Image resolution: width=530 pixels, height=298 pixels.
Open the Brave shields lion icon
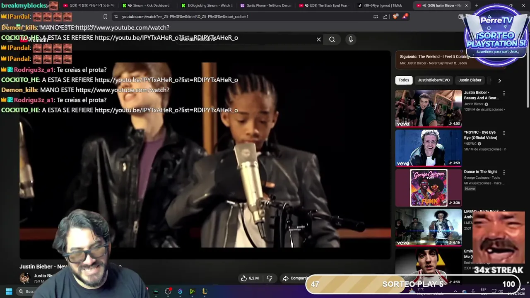(395, 17)
